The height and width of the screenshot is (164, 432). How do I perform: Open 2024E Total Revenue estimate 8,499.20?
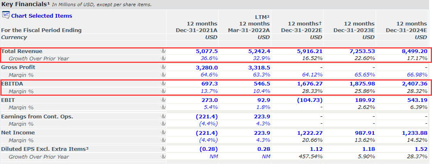pos(414,51)
